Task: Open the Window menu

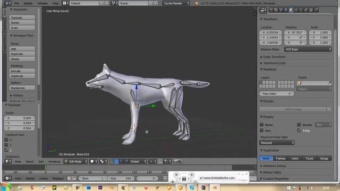Action: point(42,3)
